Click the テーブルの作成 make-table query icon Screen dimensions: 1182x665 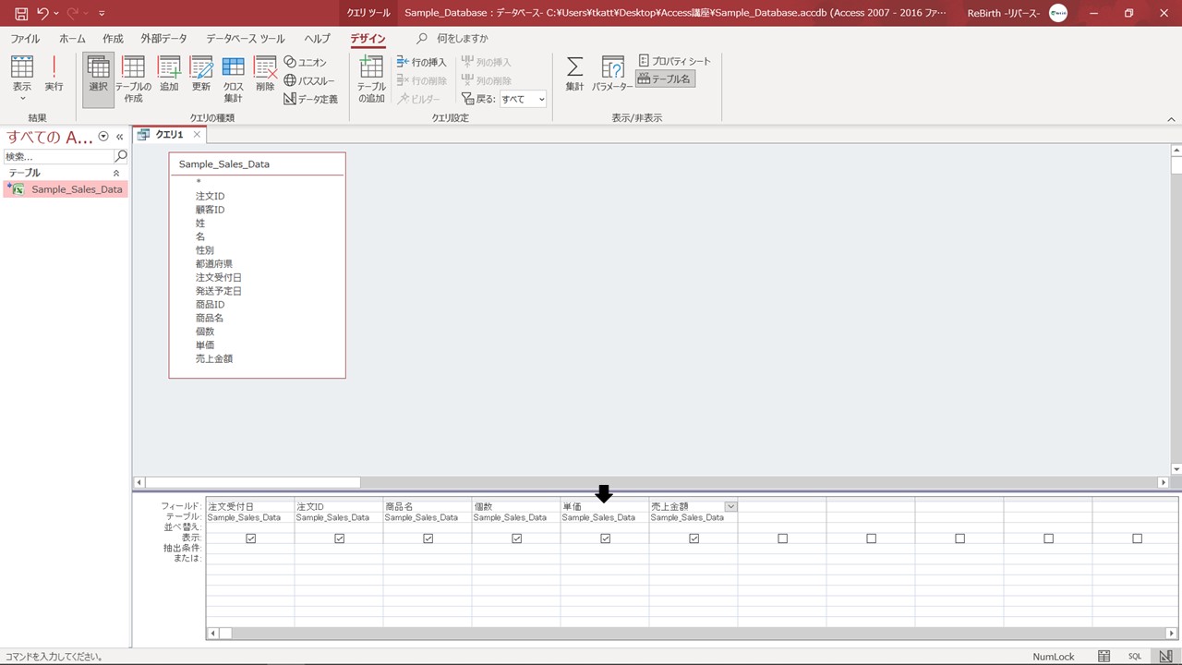[x=133, y=78]
